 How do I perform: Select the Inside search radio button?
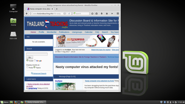27,60
